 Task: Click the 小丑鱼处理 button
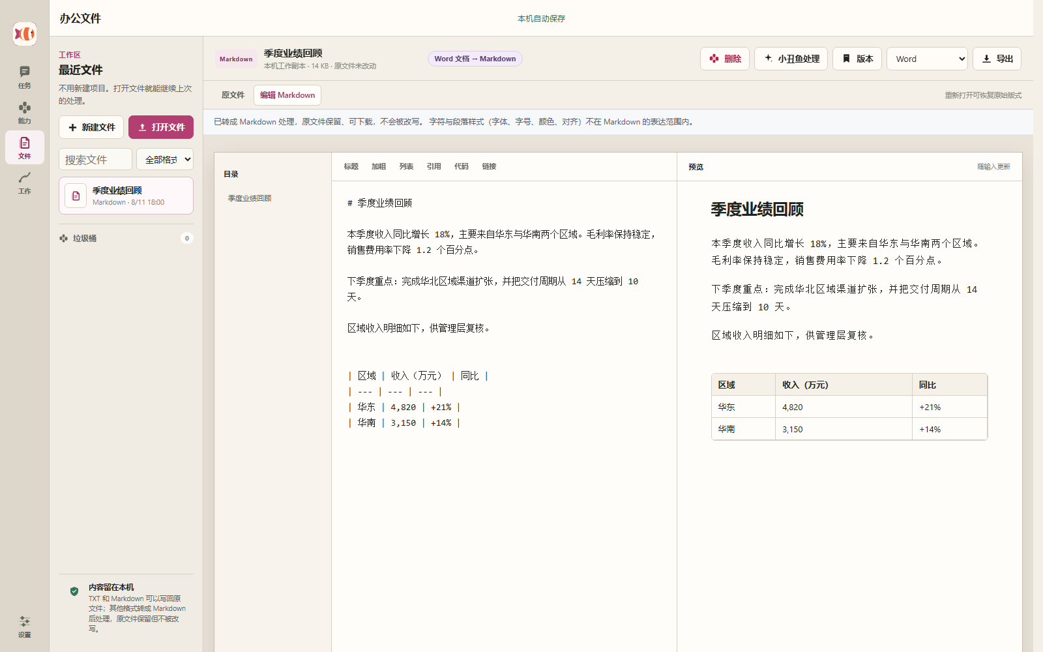[x=791, y=59]
